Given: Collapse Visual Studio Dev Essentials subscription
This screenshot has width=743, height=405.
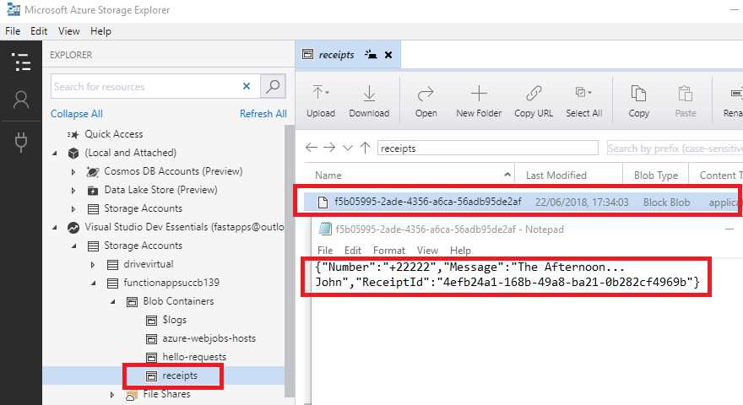Looking at the screenshot, I should click(x=55, y=227).
